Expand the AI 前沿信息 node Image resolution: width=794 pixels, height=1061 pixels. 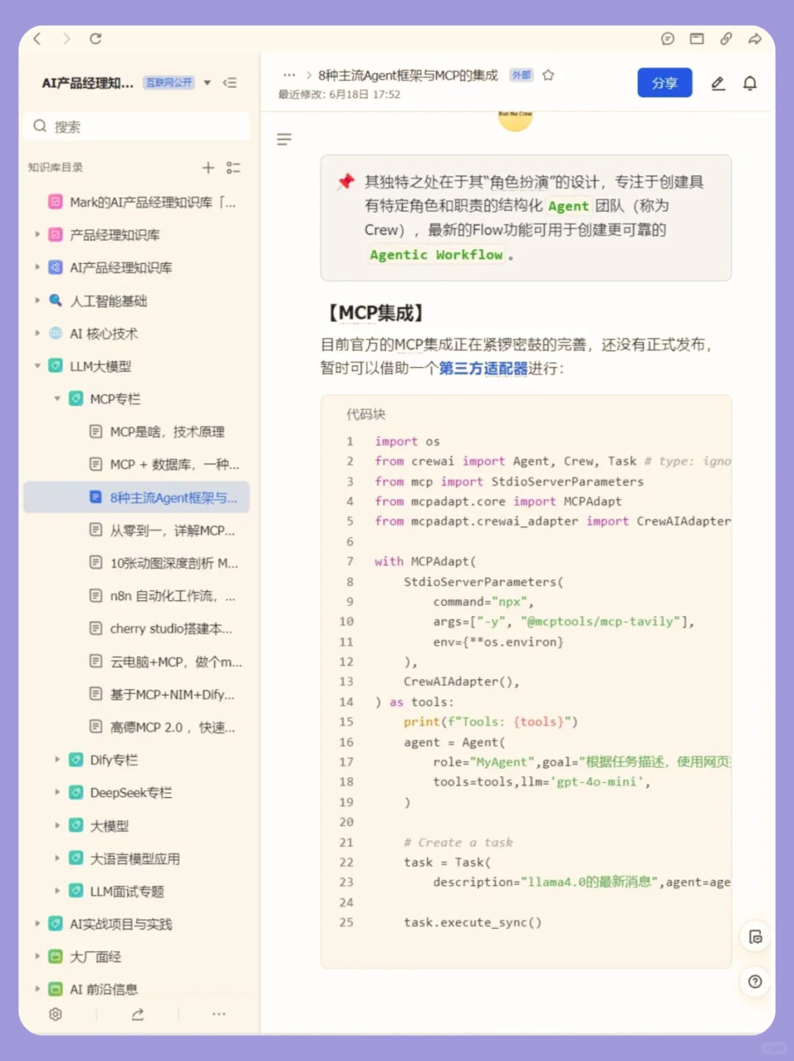click(x=37, y=989)
